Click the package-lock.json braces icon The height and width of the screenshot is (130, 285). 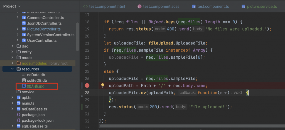[x=19, y=120]
